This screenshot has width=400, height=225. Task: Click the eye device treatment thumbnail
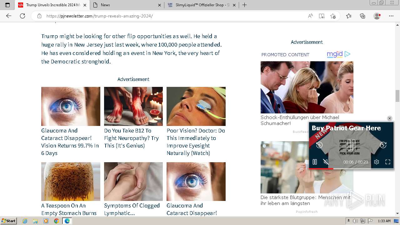pyautogui.click(x=196, y=106)
